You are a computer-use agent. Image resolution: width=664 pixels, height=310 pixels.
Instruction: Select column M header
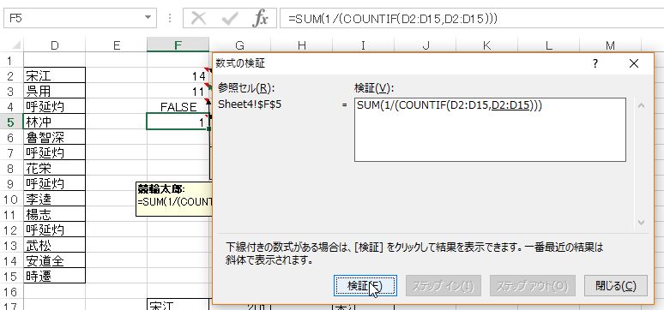point(610,45)
